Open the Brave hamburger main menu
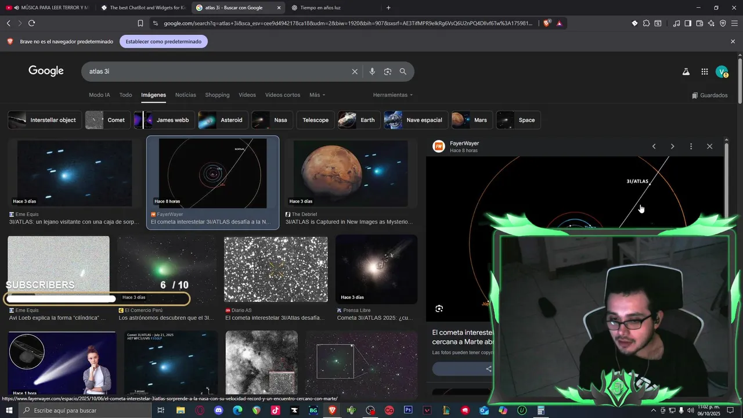 pos(735,23)
